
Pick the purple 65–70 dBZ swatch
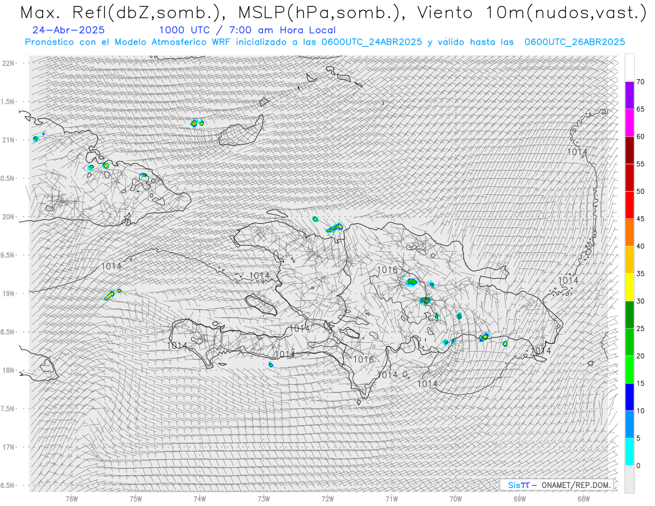coord(629,96)
